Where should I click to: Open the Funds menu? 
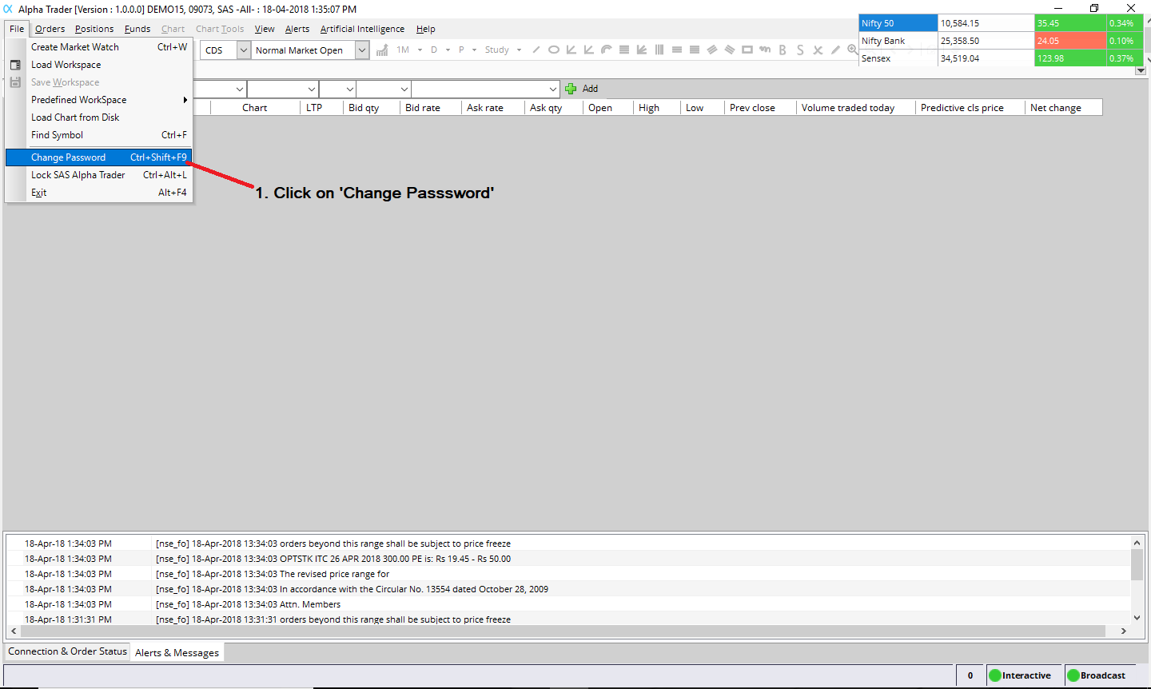[x=137, y=29]
